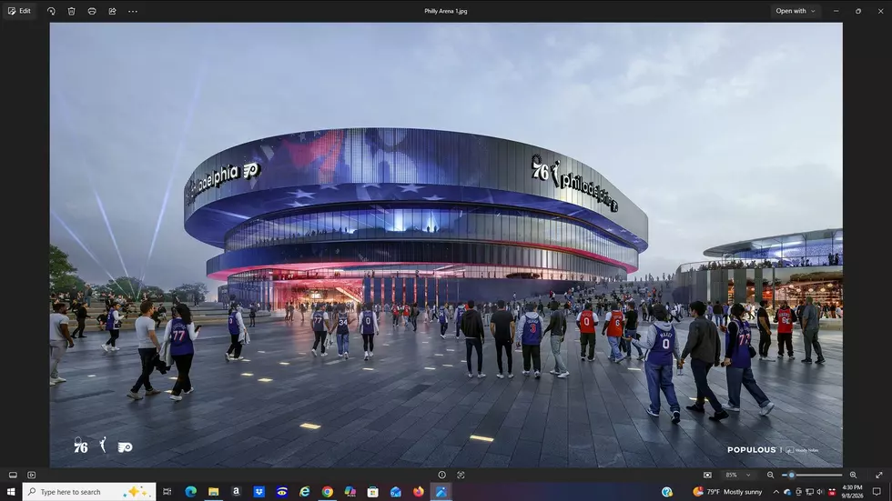Click the blue eye icon on the taskbar

[281, 491]
